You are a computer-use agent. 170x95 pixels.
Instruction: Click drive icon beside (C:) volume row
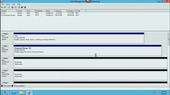2,13
